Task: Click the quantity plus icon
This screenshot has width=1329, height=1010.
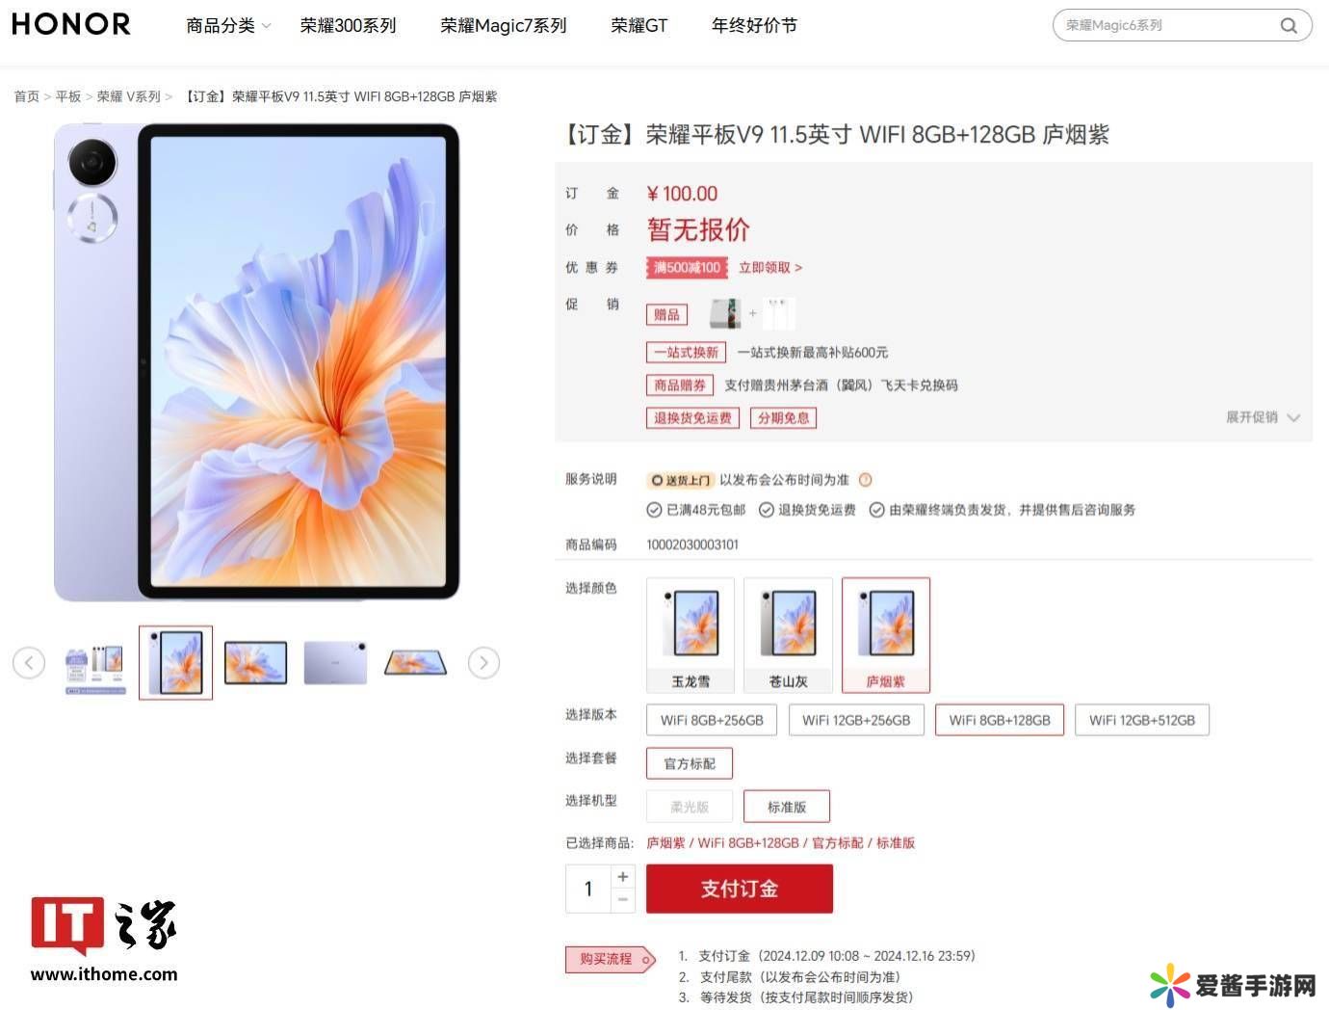Action: pos(623,876)
